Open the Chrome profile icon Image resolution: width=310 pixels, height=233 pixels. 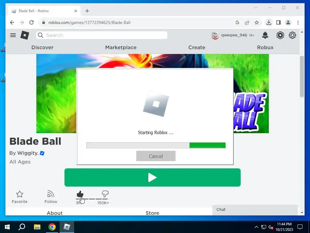[288, 22]
